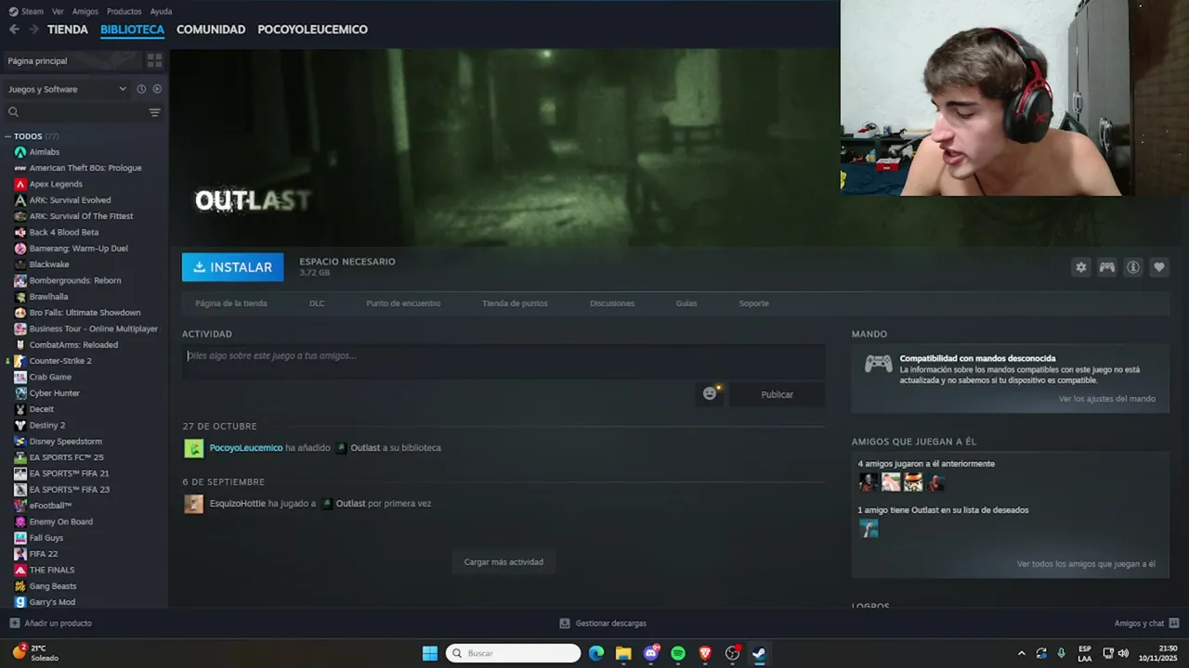Open the Amigos menu
Viewport: 1189px width, 668px height.
click(85, 11)
